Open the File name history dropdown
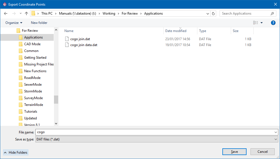The width and height of the screenshot is (280, 159). [276, 132]
